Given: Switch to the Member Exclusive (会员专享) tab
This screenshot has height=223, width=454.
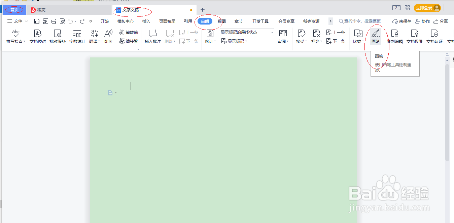Looking at the screenshot, I should coord(286,21).
